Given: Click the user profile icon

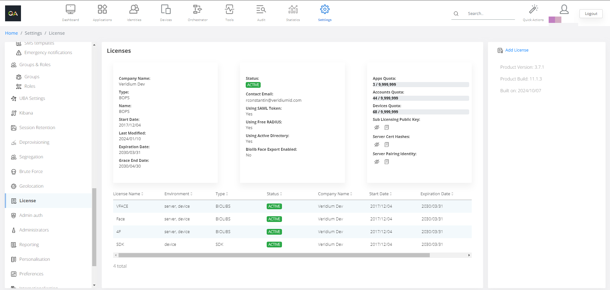Looking at the screenshot, I should [564, 10].
